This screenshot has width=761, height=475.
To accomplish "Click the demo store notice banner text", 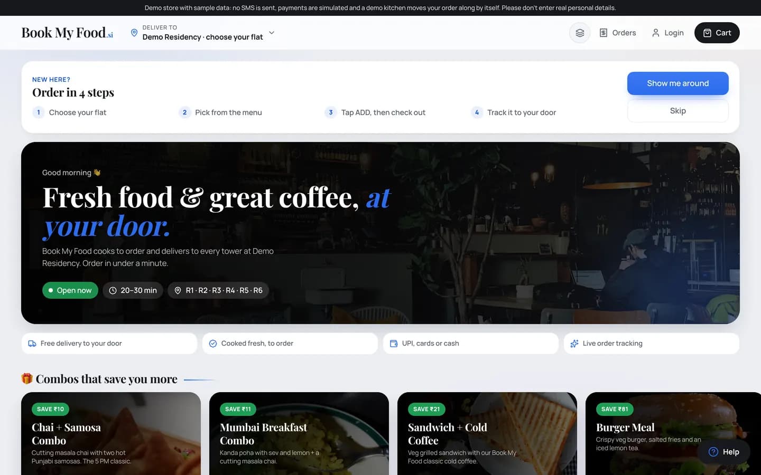I will [x=380, y=8].
